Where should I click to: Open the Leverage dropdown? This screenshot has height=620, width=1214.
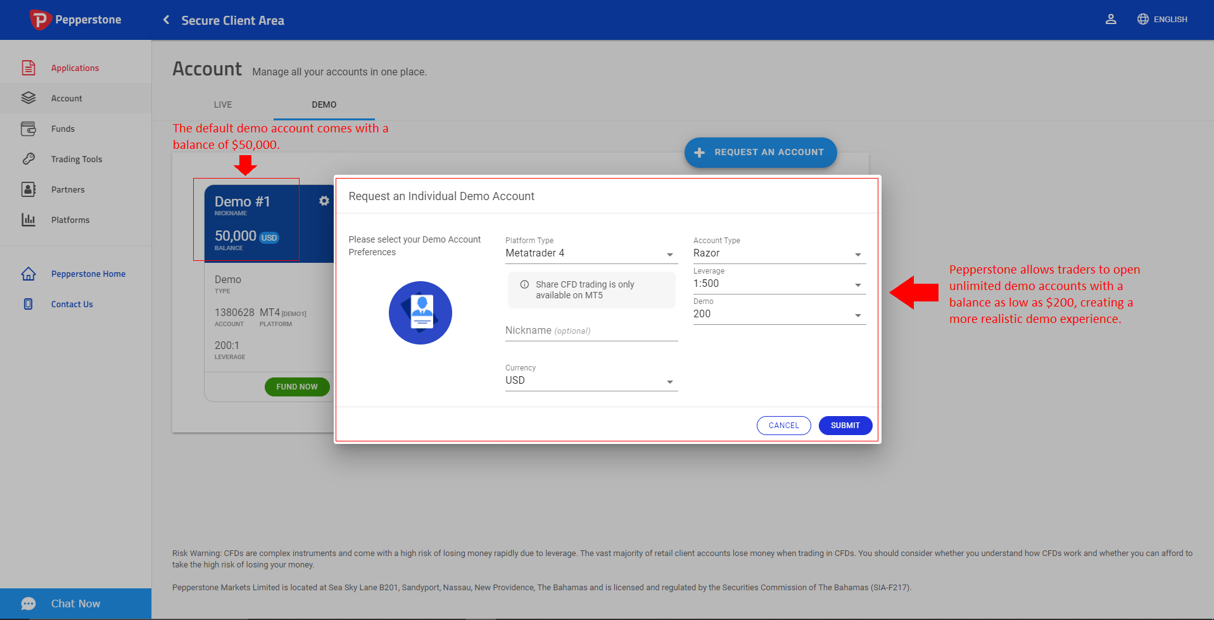coord(780,284)
